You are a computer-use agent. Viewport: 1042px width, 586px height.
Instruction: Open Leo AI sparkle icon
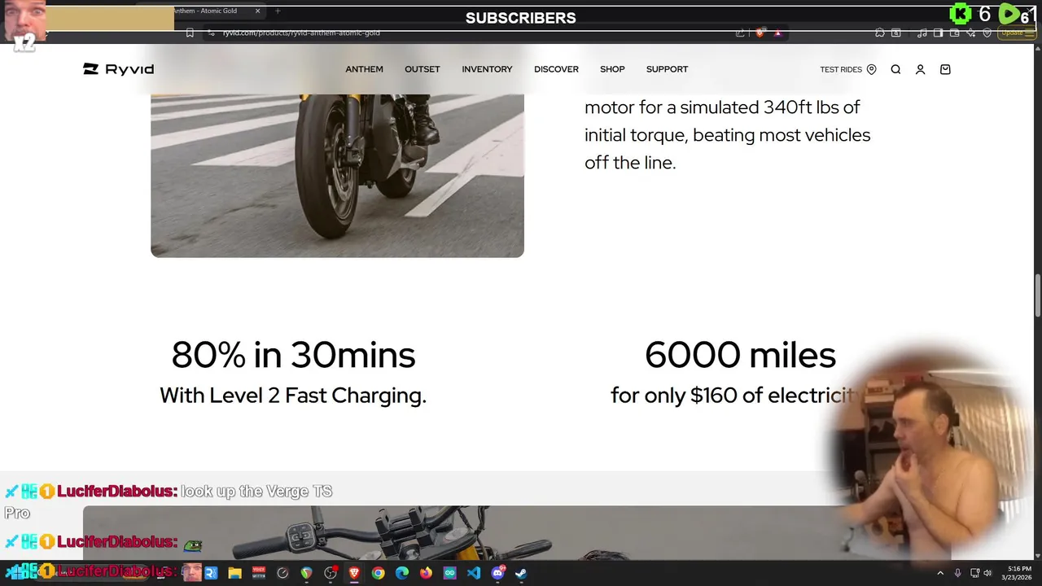971,33
